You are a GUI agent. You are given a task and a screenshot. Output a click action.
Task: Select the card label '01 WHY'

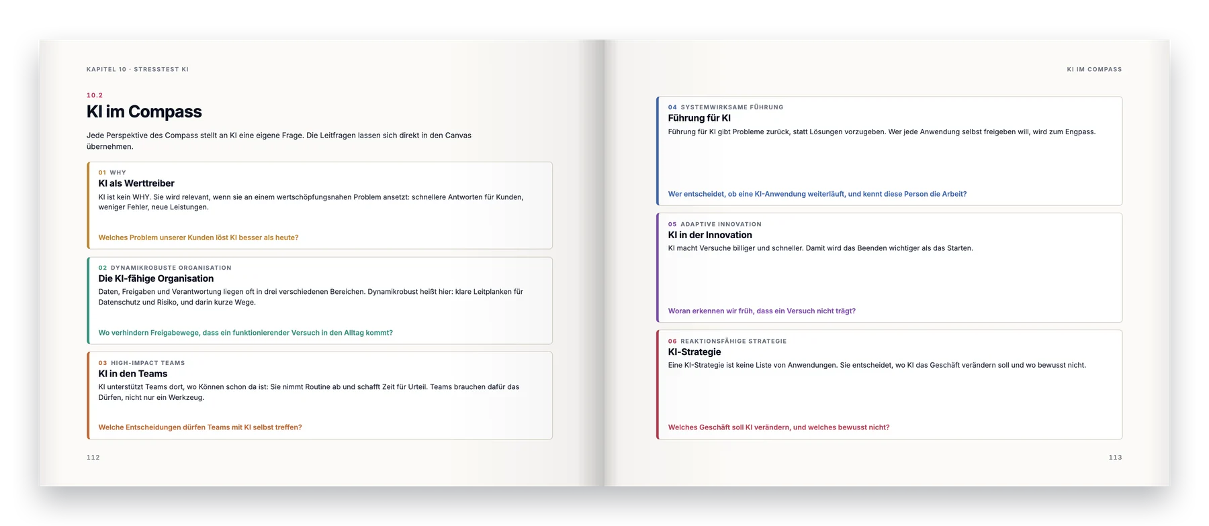coord(112,172)
